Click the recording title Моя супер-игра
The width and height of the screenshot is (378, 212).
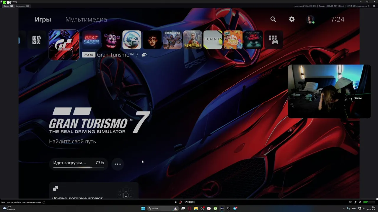coord(21,202)
